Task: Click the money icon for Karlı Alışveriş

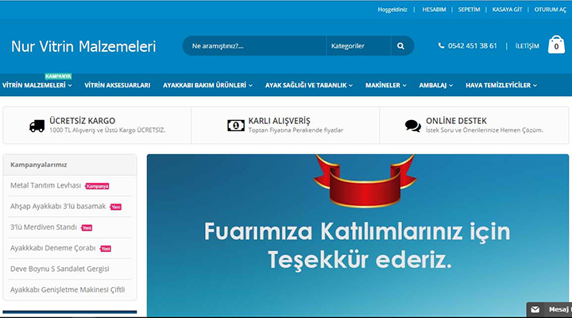Action: click(x=235, y=126)
